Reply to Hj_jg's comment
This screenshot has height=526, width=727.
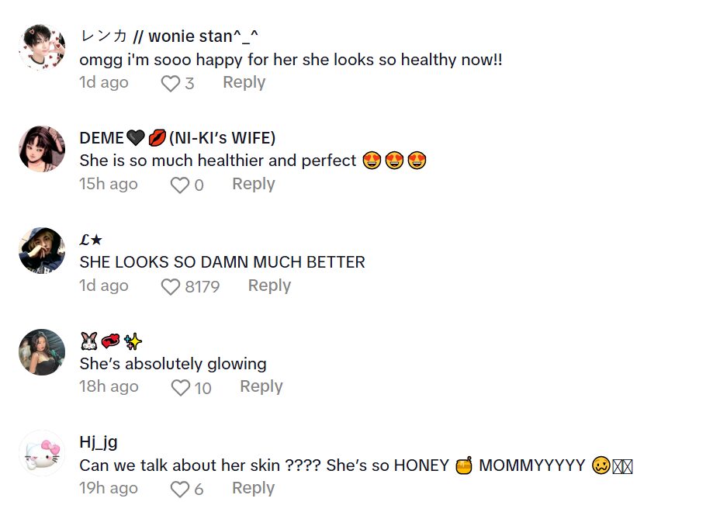[x=253, y=489]
